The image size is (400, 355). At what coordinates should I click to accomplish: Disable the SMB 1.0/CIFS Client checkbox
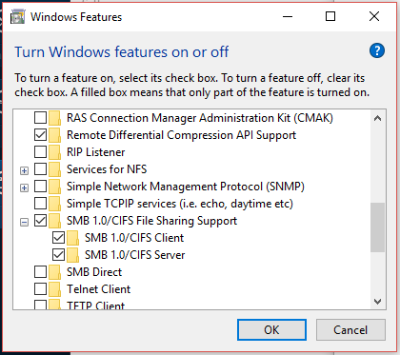[58, 238]
